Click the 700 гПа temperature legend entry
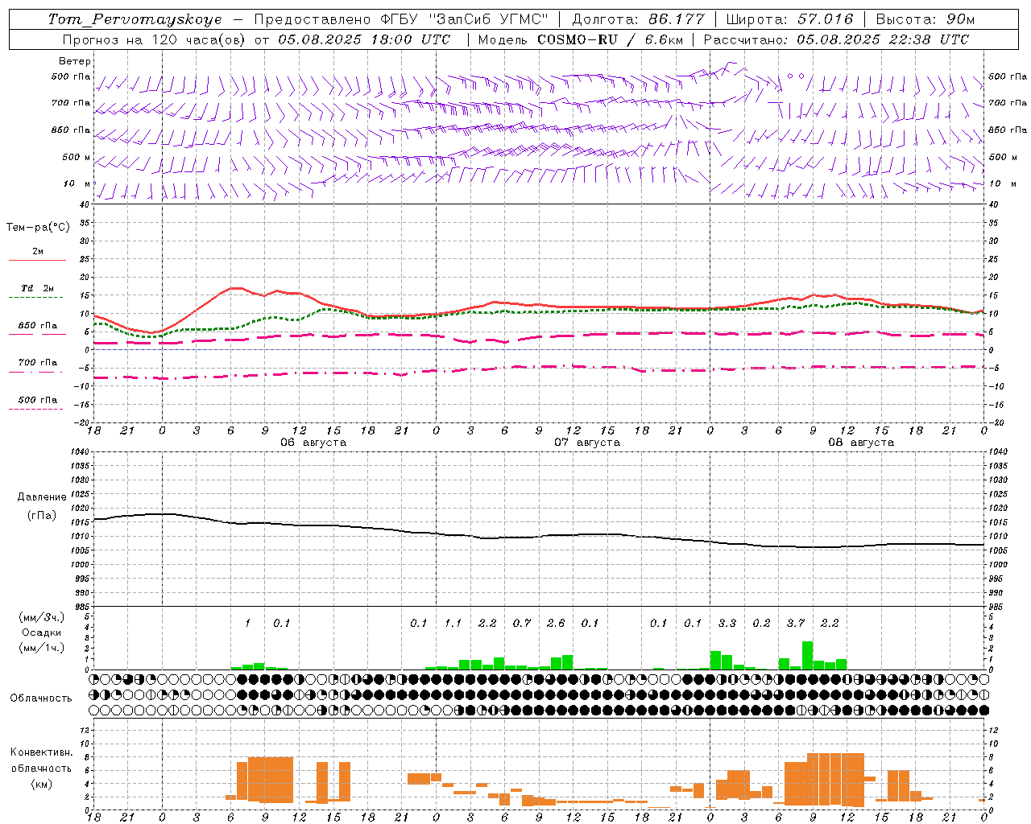The width and height of the screenshot is (1031, 824). click(38, 363)
